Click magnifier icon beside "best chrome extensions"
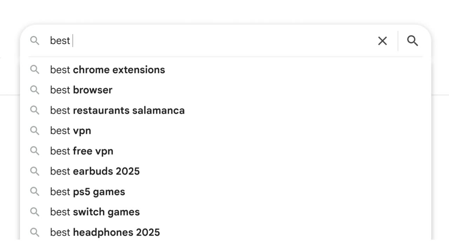This screenshot has height=252, width=449. 35,70
